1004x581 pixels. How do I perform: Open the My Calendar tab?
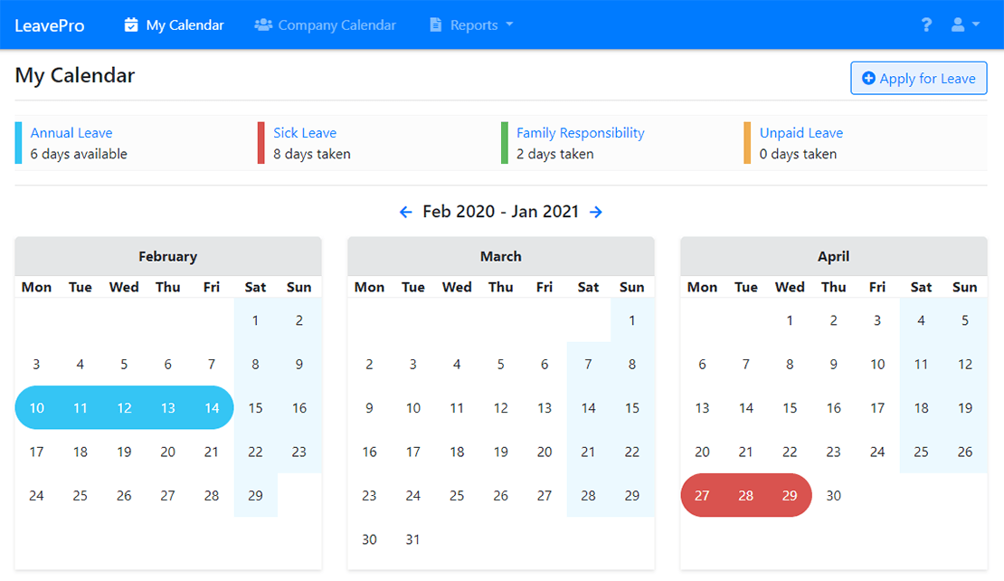pyautogui.click(x=175, y=25)
